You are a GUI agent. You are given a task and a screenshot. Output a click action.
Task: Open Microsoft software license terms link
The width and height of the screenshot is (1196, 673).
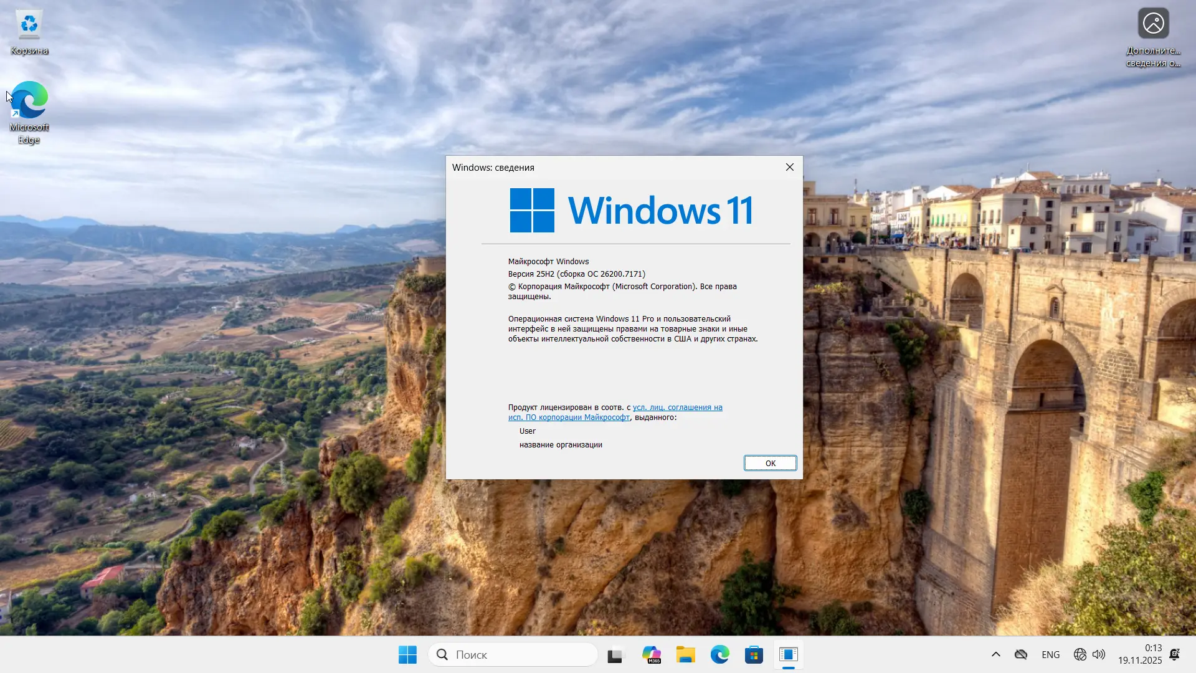pyautogui.click(x=677, y=408)
